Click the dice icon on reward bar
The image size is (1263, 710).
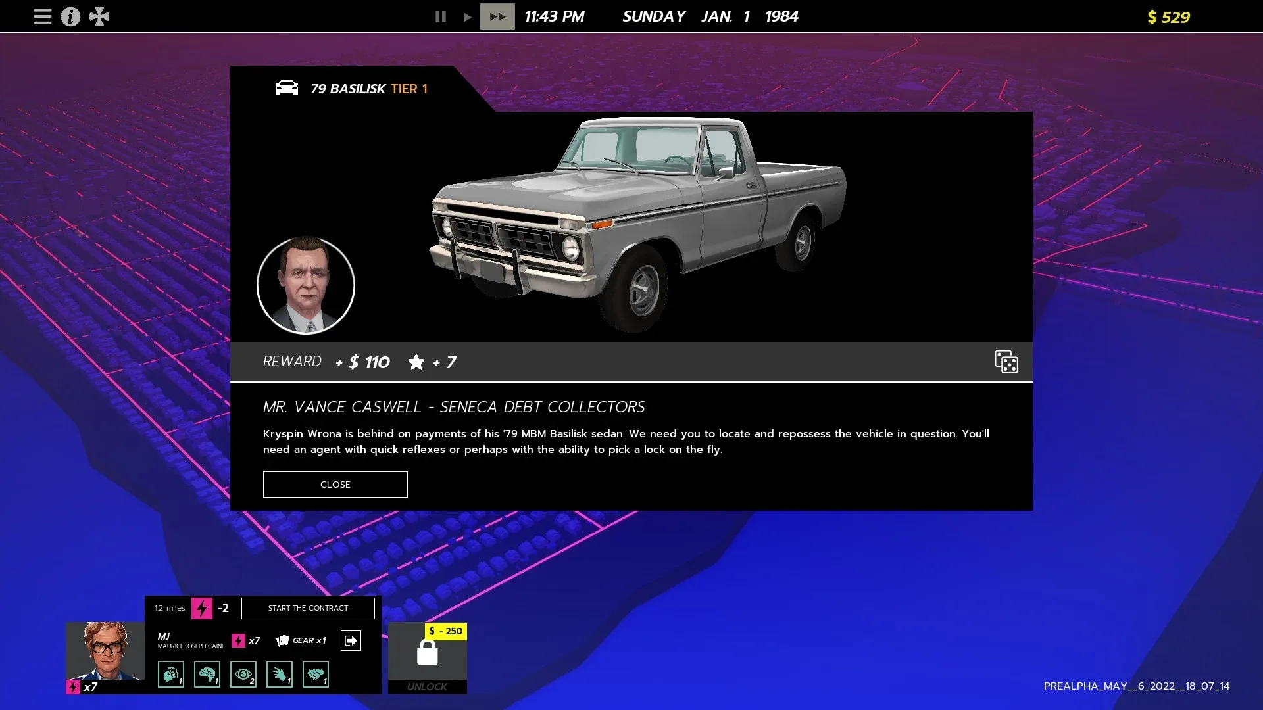click(x=1006, y=362)
